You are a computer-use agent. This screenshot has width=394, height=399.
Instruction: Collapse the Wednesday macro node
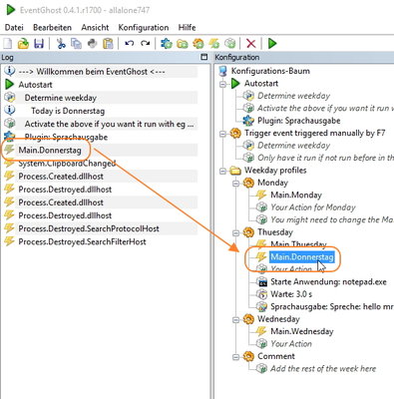(235, 320)
